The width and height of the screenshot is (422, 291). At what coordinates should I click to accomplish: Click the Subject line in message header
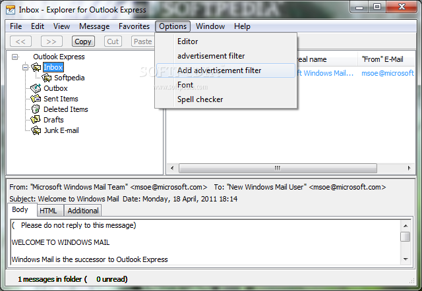click(64, 199)
